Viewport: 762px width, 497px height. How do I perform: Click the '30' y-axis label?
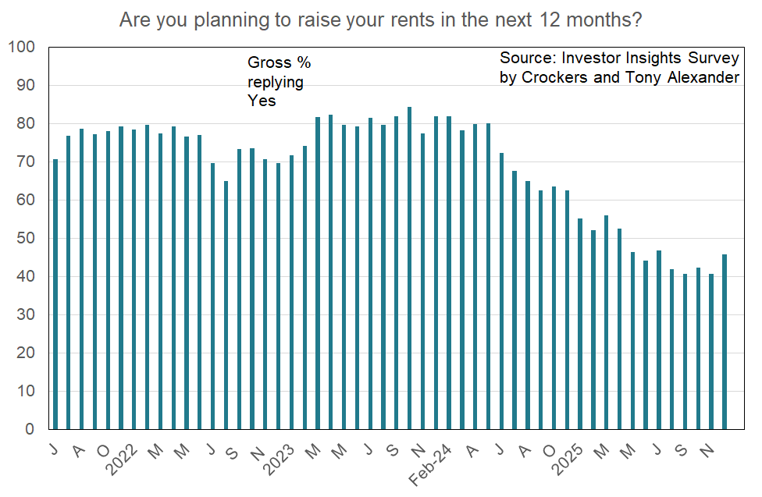[26, 315]
